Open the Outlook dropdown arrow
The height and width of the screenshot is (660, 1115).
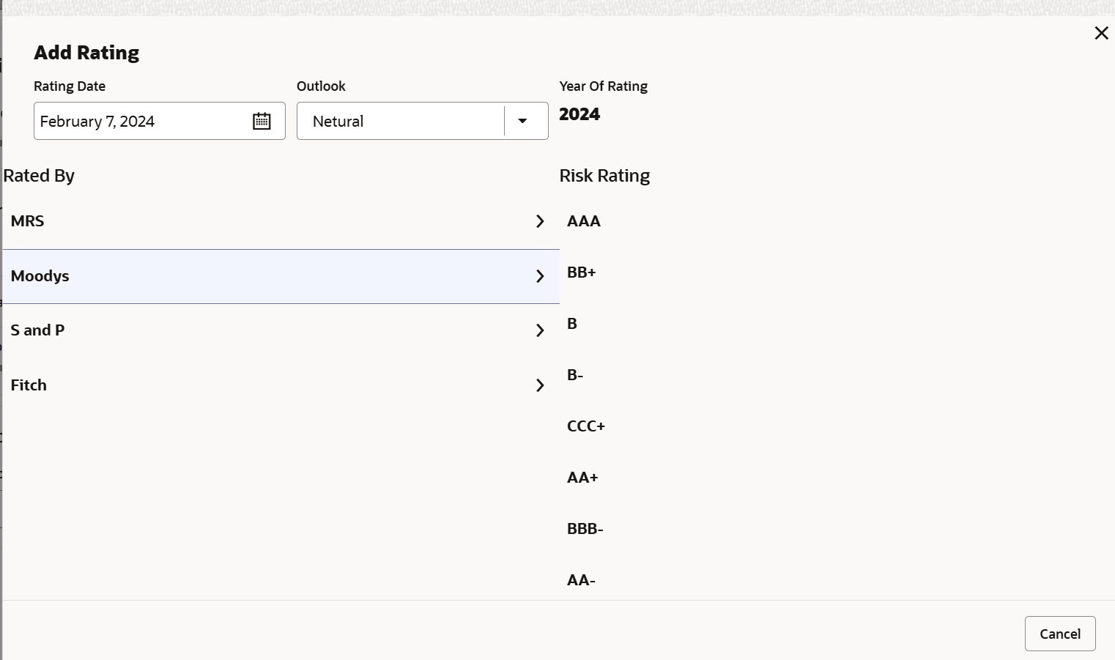tap(522, 122)
